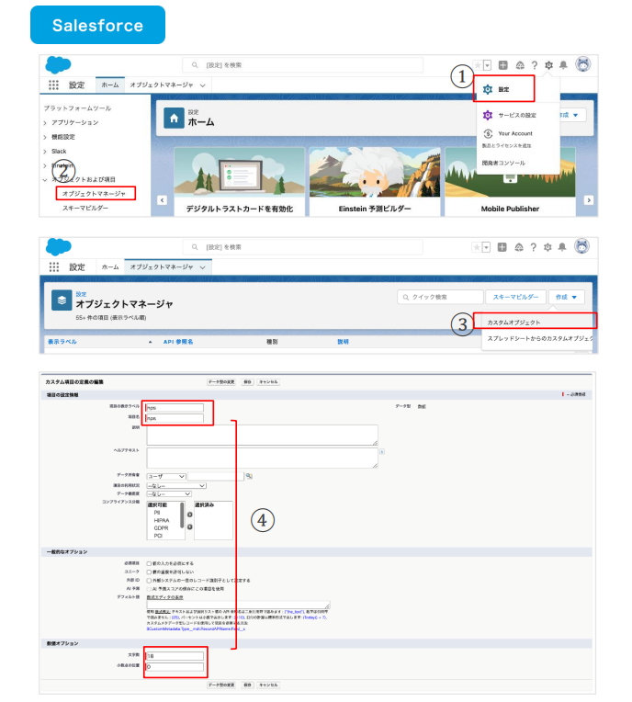The width and height of the screenshot is (632, 702).
Task: Open the global actions plus icon in the Object Manager screen
Action: [502, 247]
